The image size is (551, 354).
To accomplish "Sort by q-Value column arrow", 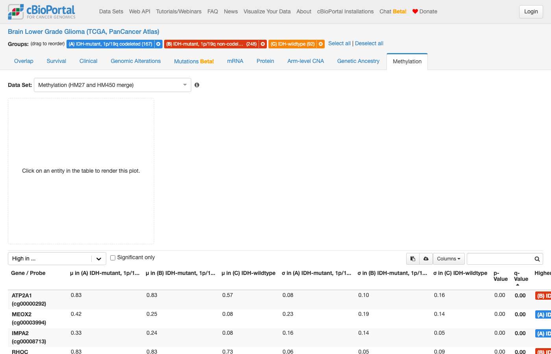I will coord(518,285).
